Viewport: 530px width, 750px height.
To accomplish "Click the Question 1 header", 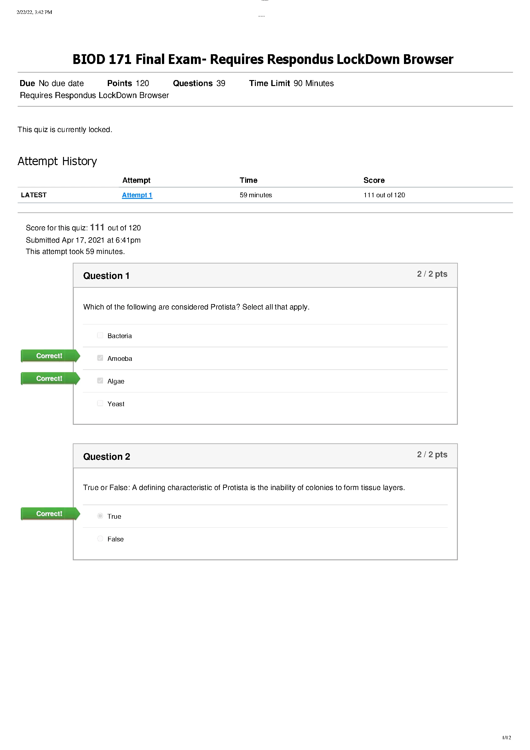I will coord(107,276).
